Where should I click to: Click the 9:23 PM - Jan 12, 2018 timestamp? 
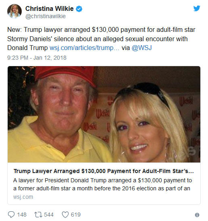[x=37, y=58]
